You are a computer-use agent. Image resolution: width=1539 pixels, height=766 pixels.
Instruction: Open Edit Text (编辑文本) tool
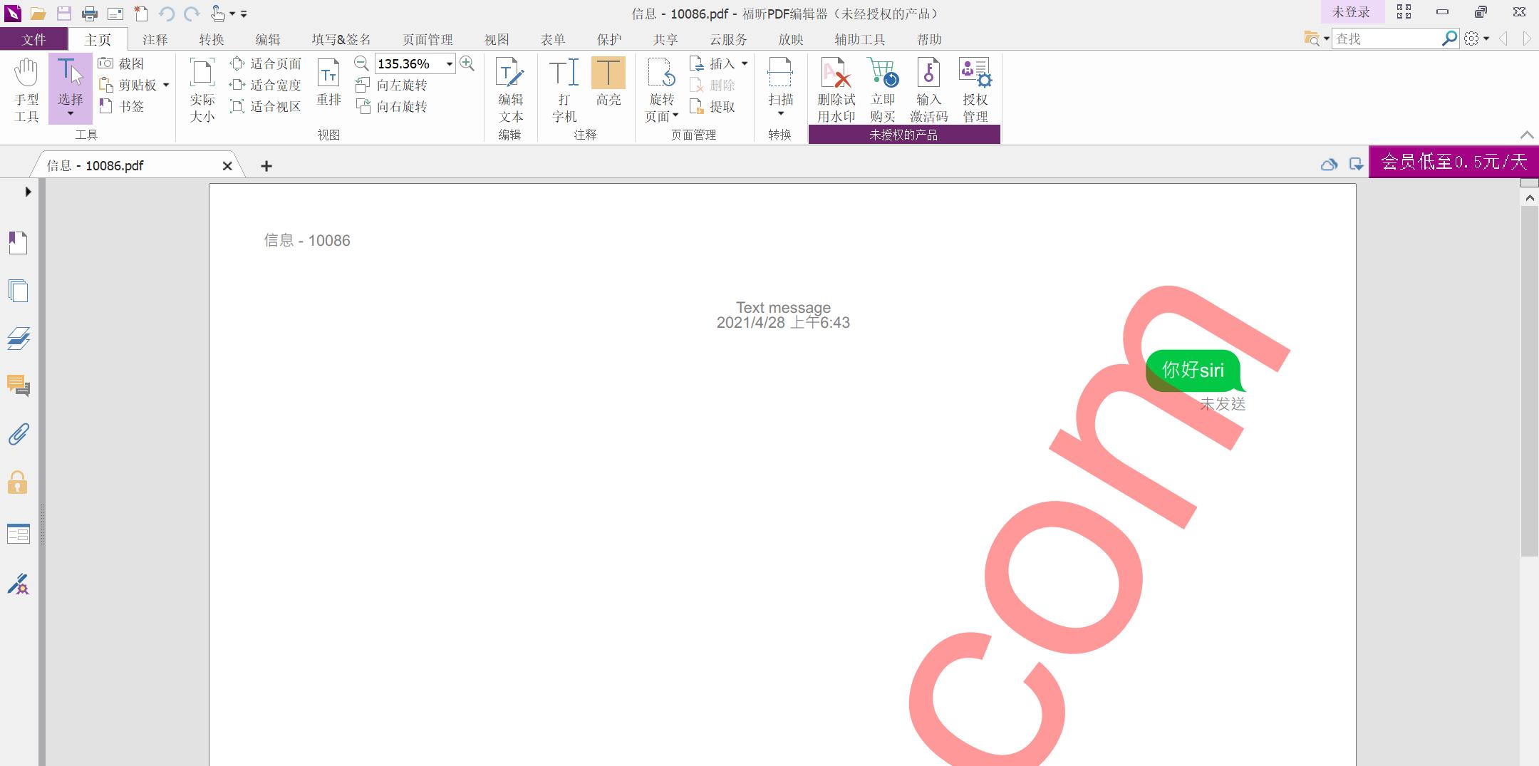pos(510,90)
